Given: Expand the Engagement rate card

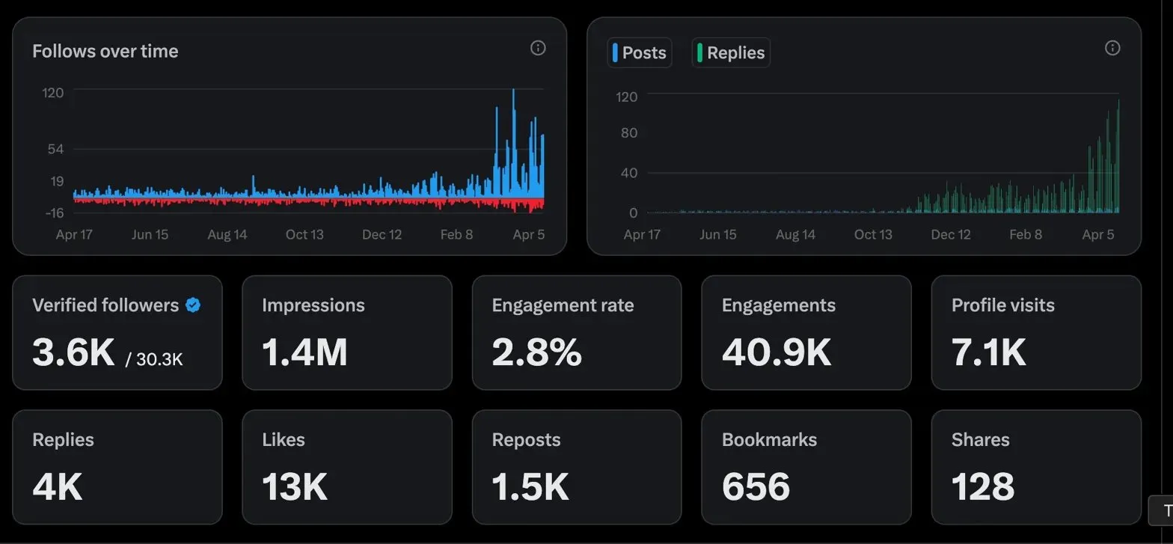Looking at the screenshot, I should (577, 332).
